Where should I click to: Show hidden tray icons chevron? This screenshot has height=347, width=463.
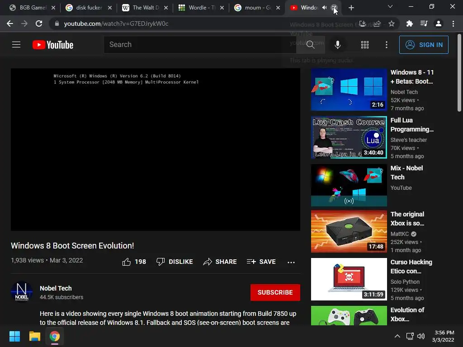click(397, 336)
